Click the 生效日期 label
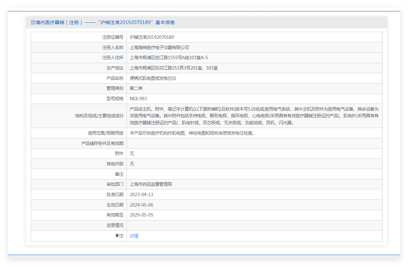The image size is (408, 266). (115, 205)
